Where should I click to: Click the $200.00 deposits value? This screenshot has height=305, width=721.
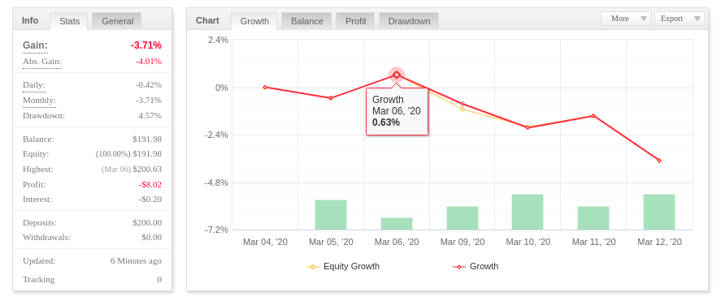tap(147, 223)
